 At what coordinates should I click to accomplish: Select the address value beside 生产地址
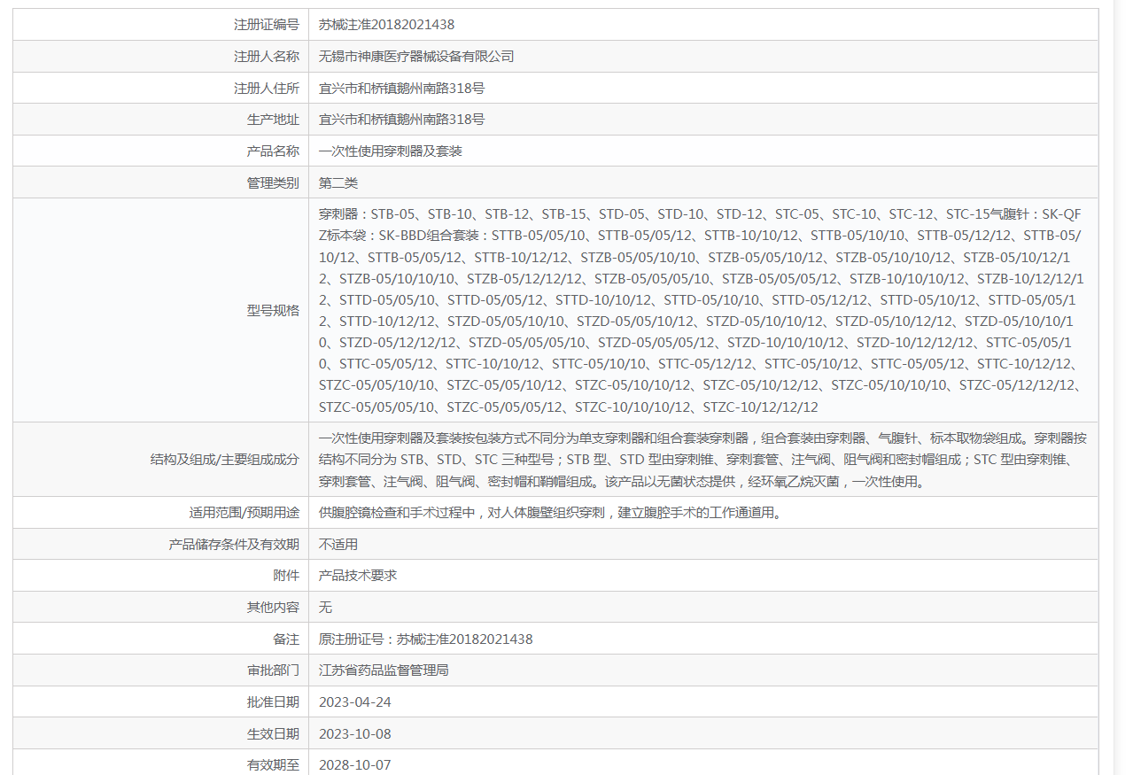(x=402, y=120)
